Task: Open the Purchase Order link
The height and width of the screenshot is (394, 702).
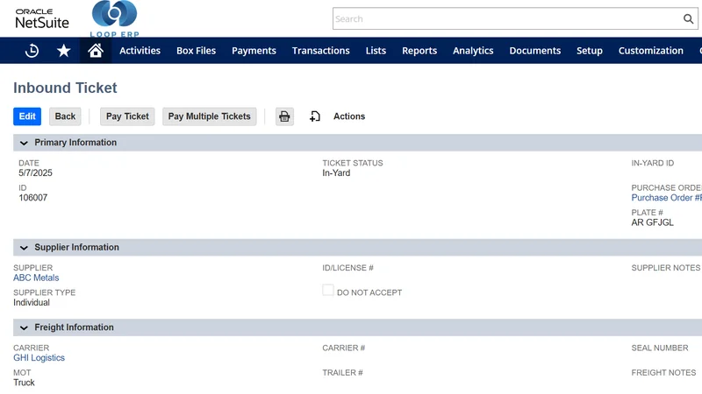Action: tap(666, 198)
